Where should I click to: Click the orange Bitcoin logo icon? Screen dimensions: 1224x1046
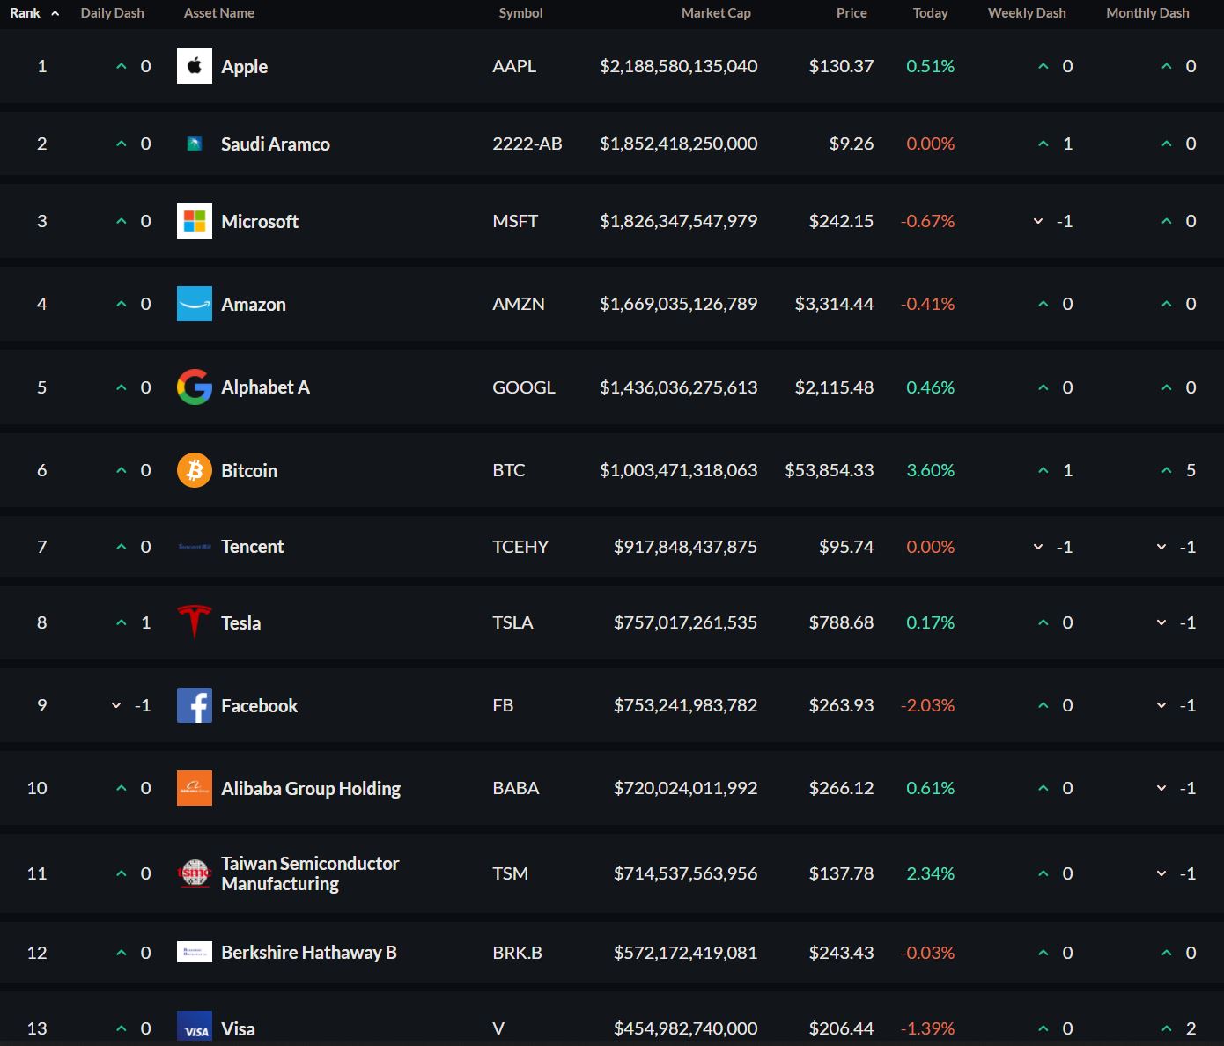(195, 470)
